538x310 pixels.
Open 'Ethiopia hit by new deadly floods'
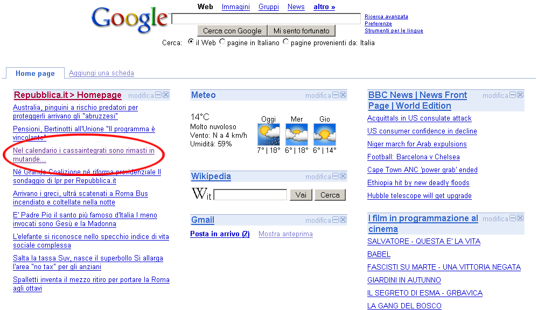418,183
